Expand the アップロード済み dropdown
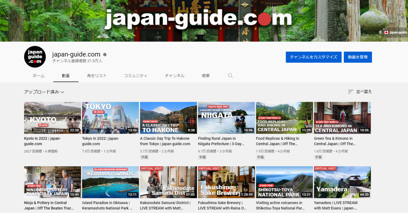 pos(44,92)
